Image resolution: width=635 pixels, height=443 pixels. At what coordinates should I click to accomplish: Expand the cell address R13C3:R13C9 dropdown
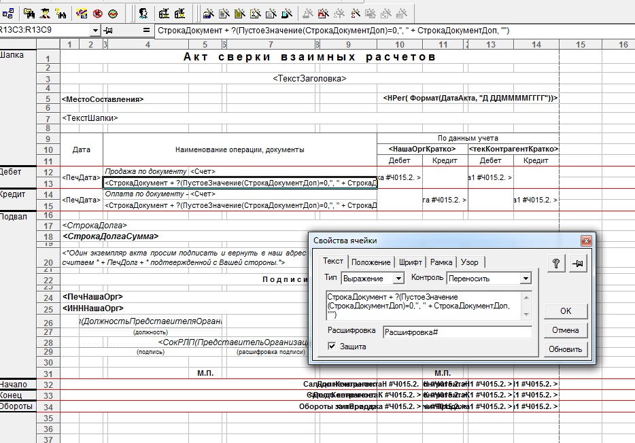coord(95,31)
